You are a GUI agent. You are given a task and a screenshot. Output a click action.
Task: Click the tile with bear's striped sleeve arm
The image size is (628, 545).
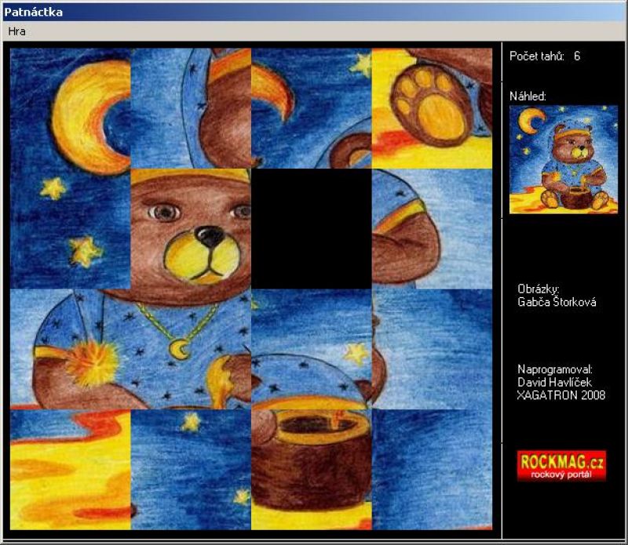tap(432, 229)
